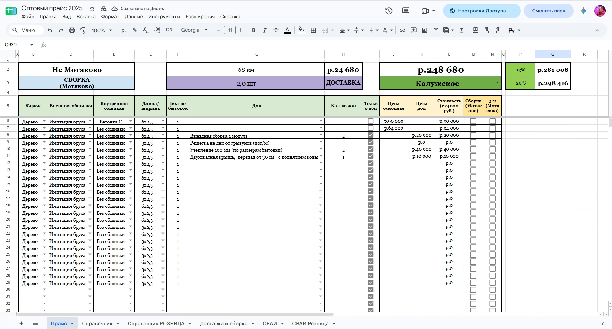This screenshot has width=612, height=329.
Task: Open the Файл menu
Action: pyautogui.click(x=28, y=17)
